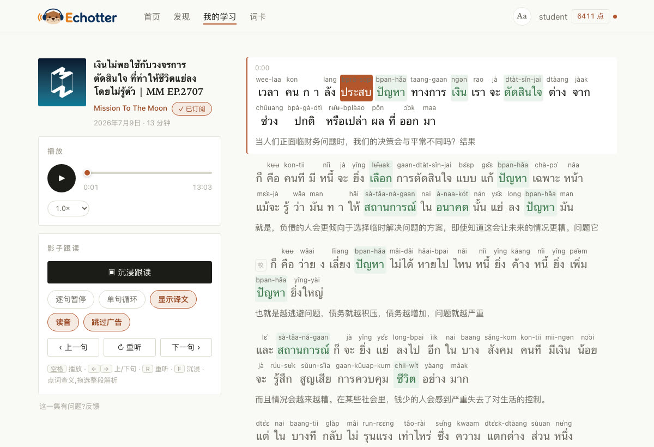Click the word ทางการ in first sentence

pos(429,88)
